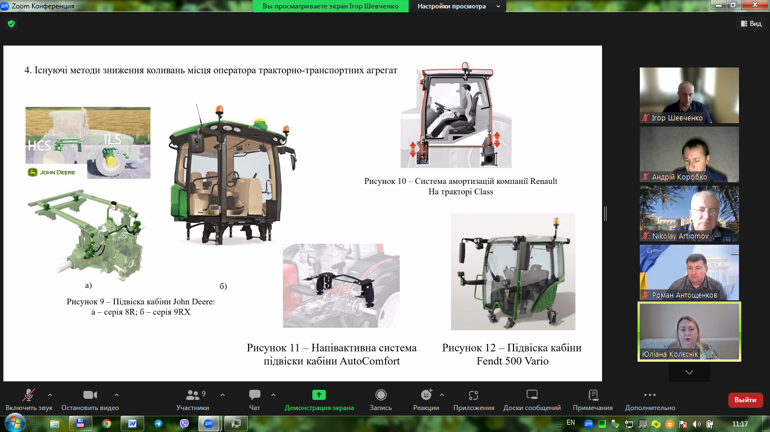Open Word from the Windows taskbar
The height and width of the screenshot is (432, 770).
tap(132, 424)
